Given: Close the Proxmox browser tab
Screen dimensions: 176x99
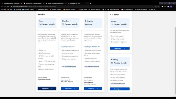Looking at the screenshot, I should tap(21, 3).
